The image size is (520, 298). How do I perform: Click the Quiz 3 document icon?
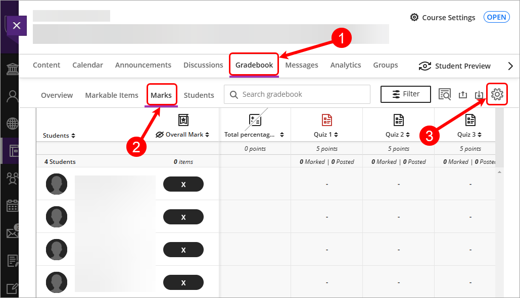point(470,120)
